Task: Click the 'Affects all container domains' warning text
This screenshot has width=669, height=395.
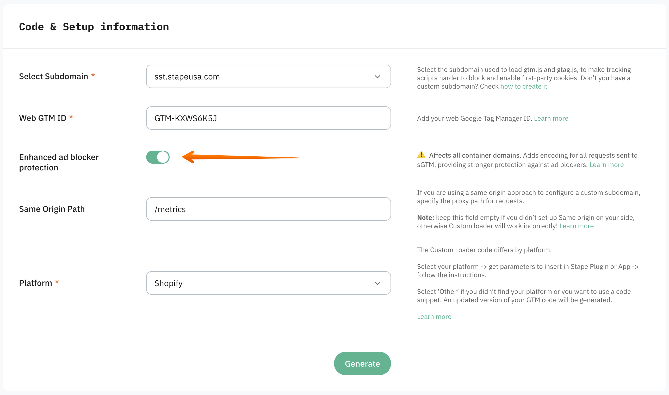Action: click(475, 156)
